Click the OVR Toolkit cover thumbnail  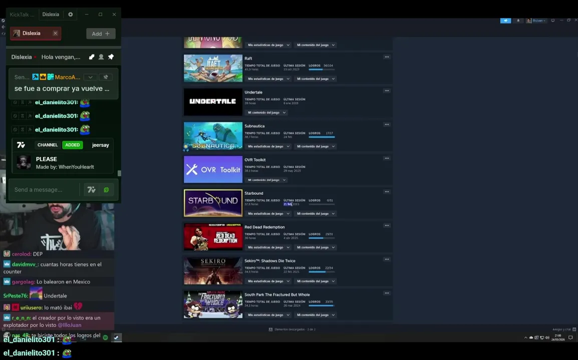tap(213, 169)
